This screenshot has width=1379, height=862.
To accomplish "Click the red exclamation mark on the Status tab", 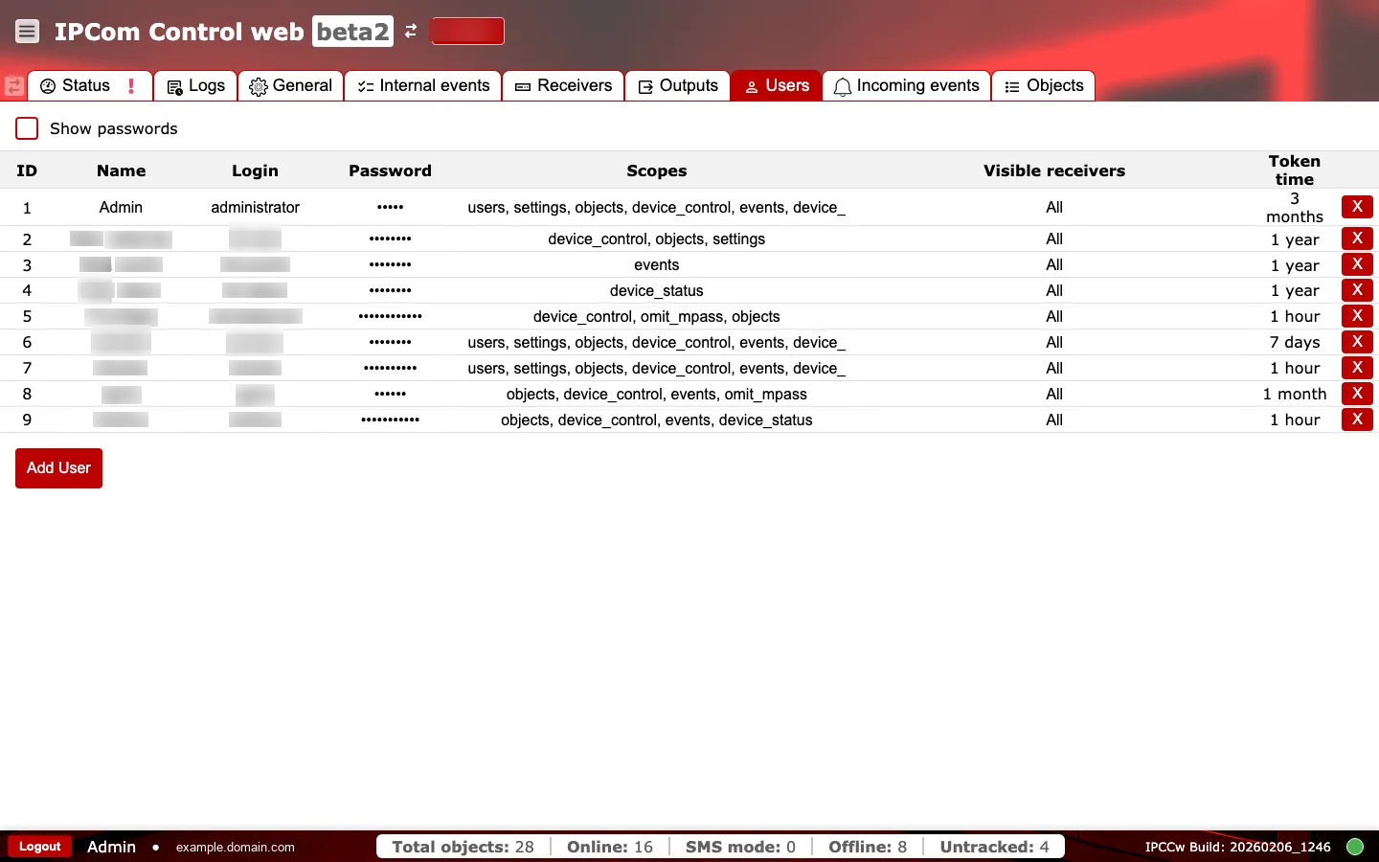I will point(131,85).
